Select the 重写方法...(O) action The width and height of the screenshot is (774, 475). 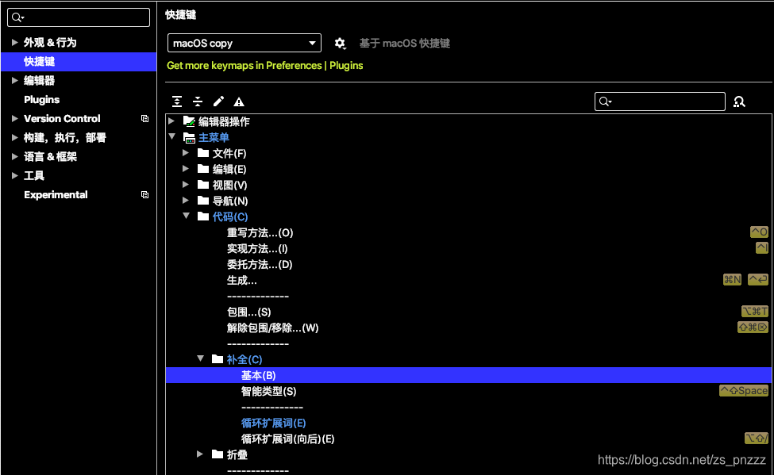tap(260, 233)
